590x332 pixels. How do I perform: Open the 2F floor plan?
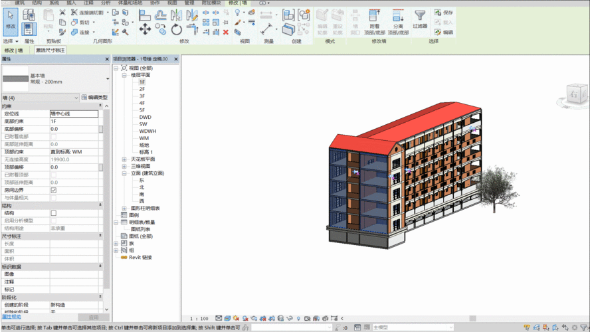(142, 89)
